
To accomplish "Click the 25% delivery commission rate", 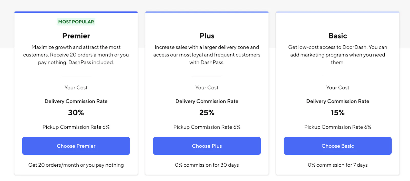I will pos(207,113).
